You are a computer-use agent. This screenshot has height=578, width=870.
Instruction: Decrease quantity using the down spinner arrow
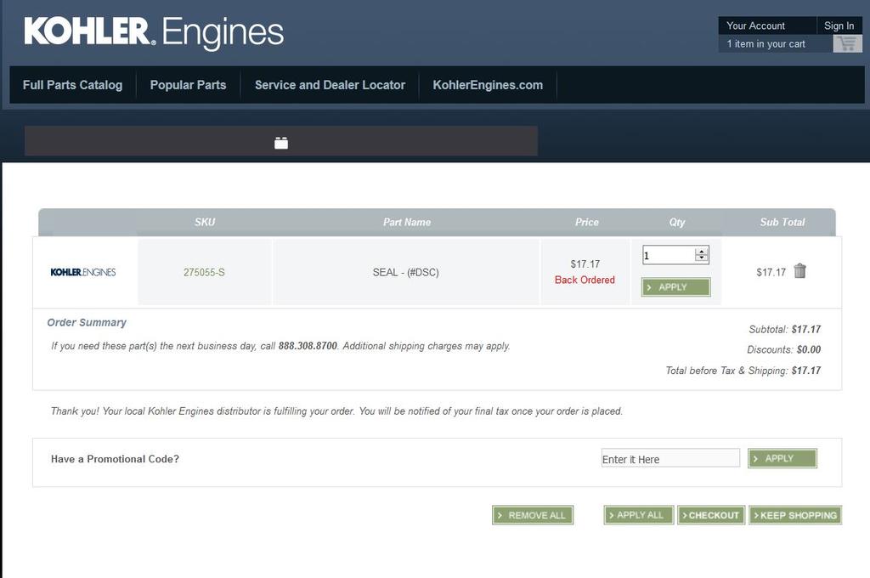[701, 258]
